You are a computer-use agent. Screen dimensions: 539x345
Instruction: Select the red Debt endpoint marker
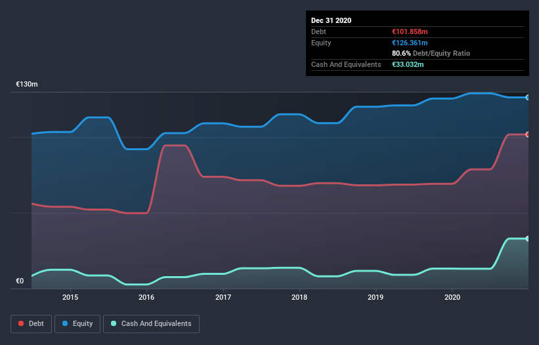pos(528,134)
